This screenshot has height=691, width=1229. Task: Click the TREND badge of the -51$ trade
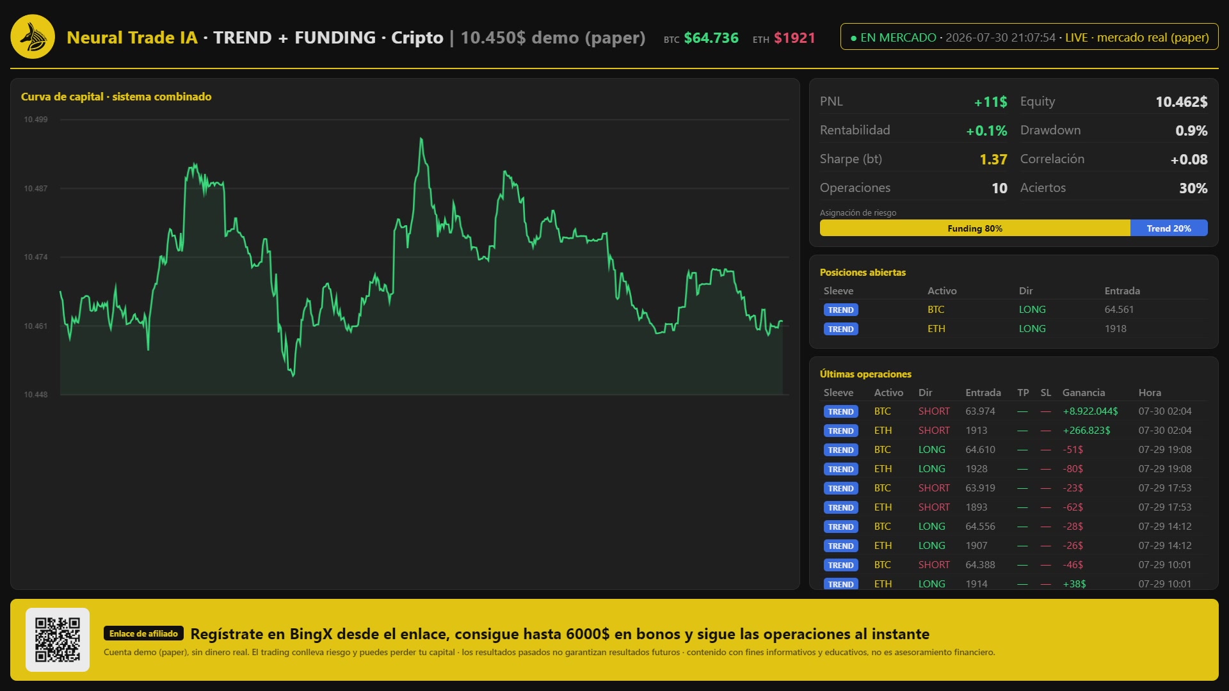[840, 450]
